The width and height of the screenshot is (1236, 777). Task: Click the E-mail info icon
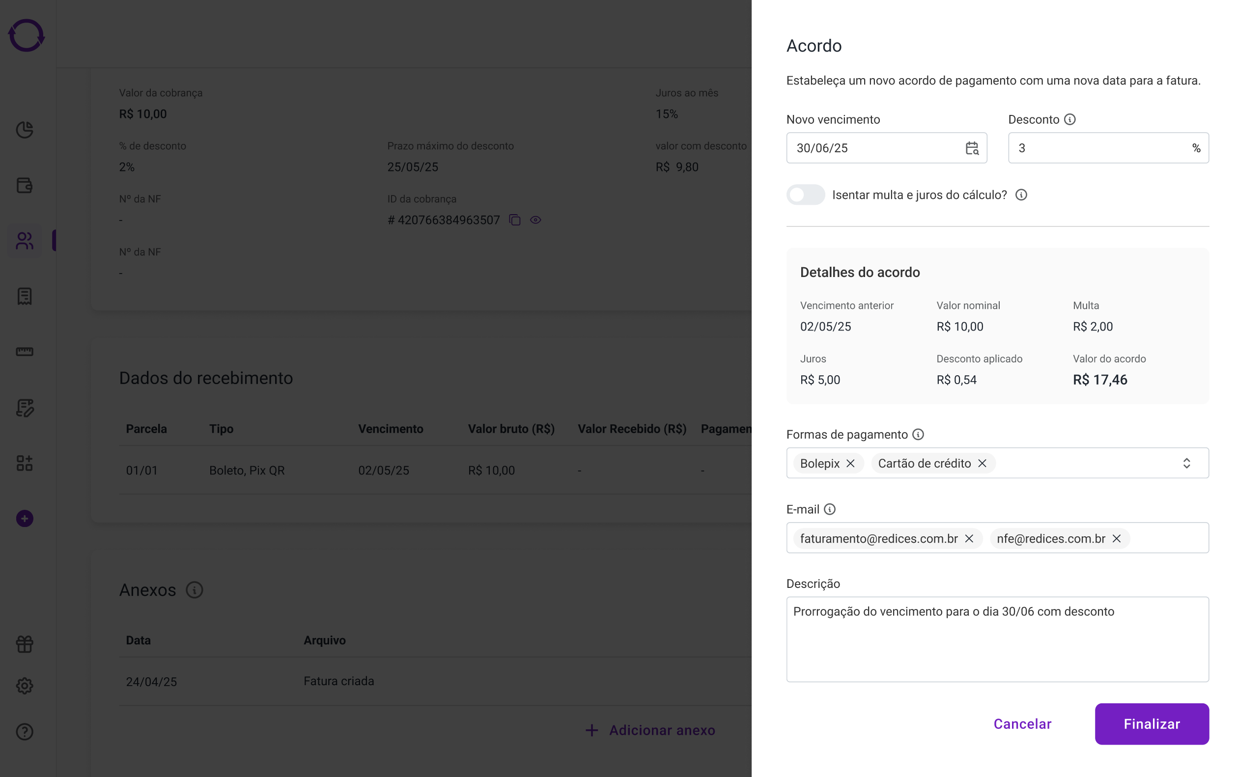coord(829,509)
